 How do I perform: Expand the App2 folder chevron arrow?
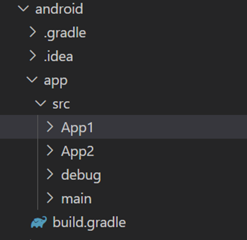(50, 150)
